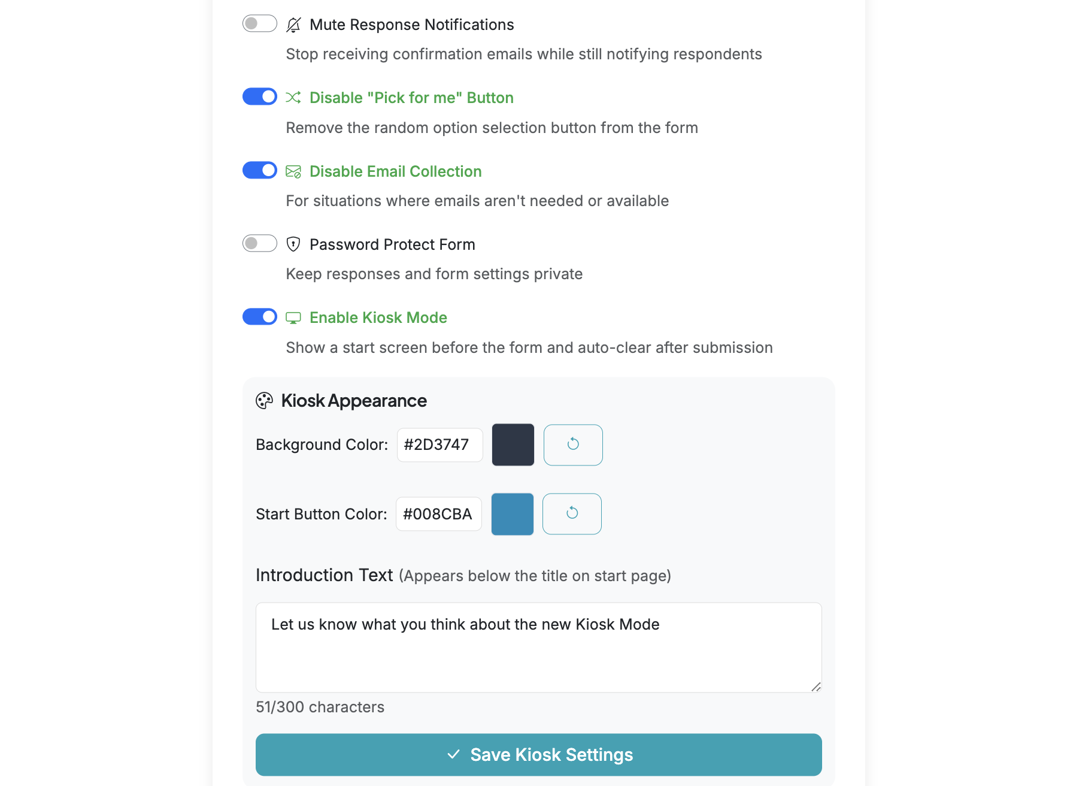Edit the start button color hex value
Image resolution: width=1067 pixels, height=786 pixels.
[438, 513]
